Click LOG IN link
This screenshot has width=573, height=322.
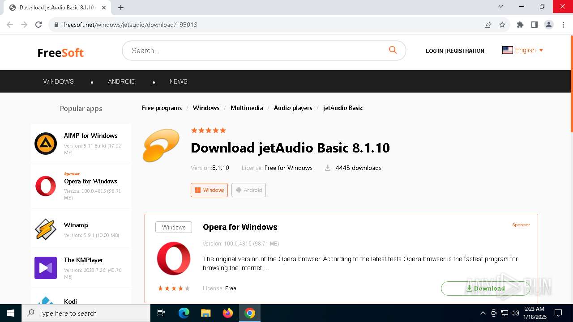click(x=434, y=51)
